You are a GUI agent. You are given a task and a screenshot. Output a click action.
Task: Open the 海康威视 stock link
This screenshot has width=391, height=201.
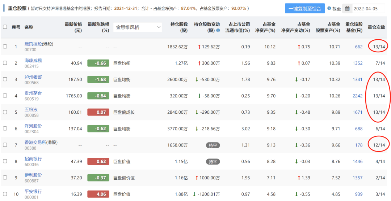click(33, 60)
